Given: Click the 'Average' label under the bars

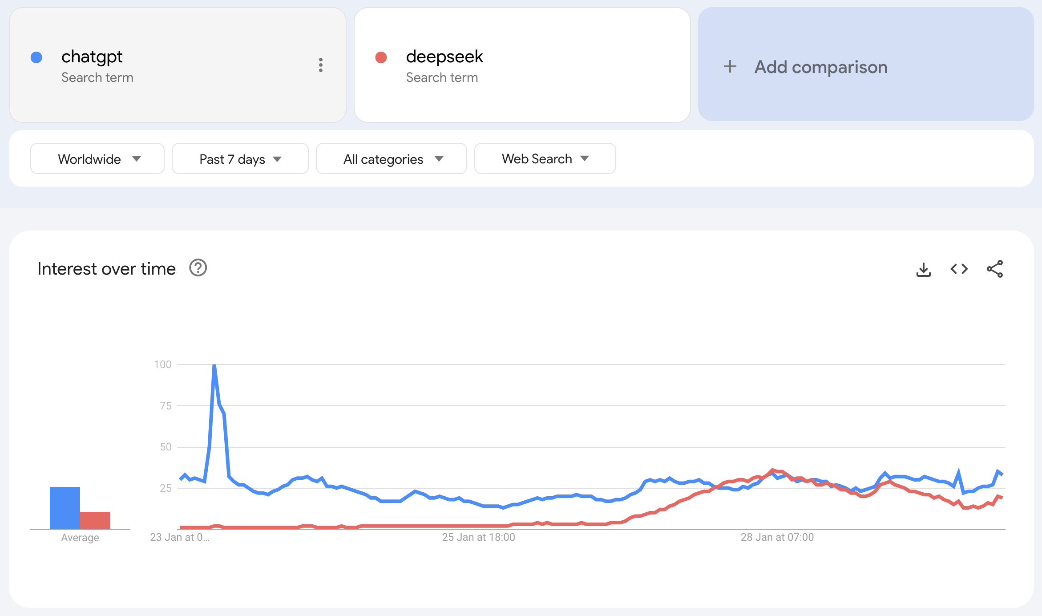Looking at the screenshot, I should click(x=80, y=538).
